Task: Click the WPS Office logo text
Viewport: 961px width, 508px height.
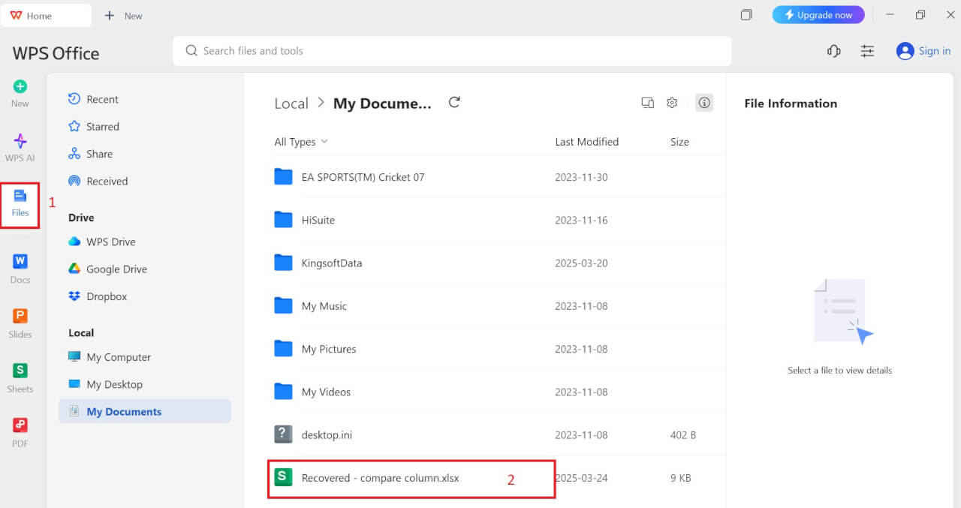Action: [x=56, y=53]
